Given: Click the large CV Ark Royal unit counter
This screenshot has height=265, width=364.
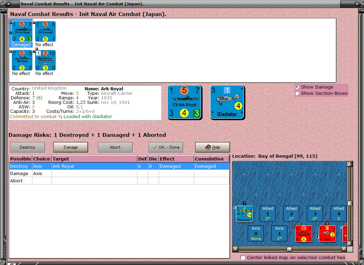Looking at the screenshot, I should pyautogui.click(x=185, y=102).
